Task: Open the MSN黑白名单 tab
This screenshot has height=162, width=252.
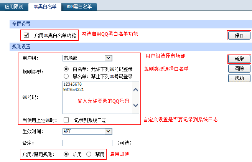Action: click(x=79, y=7)
